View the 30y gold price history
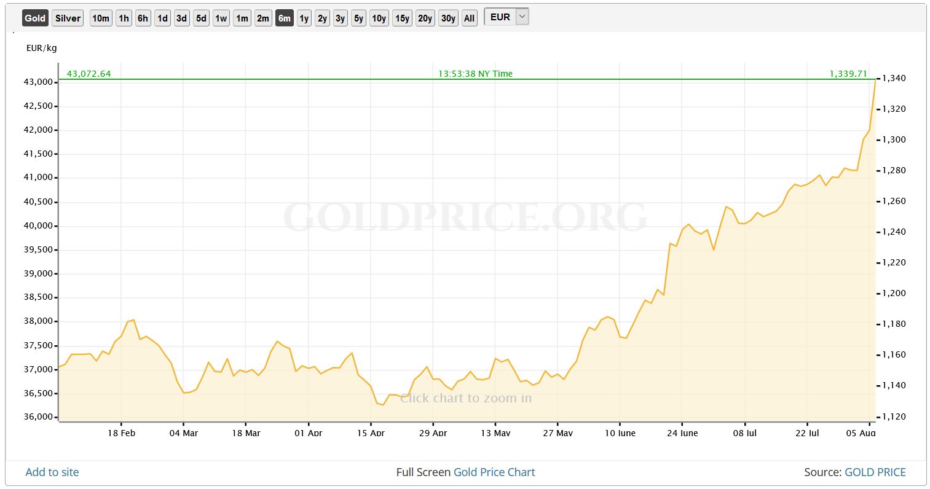The width and height of the screenshot is (930, 489). pos(448,18)
